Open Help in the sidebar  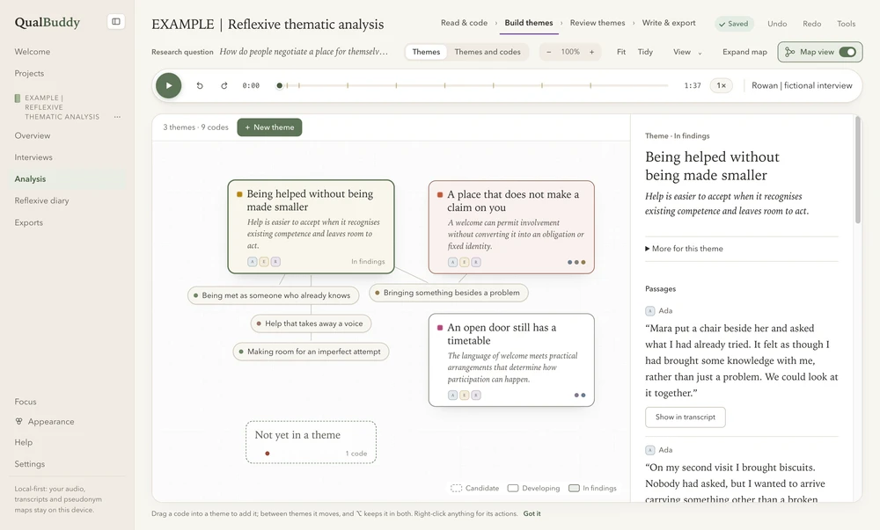[24, 442]
